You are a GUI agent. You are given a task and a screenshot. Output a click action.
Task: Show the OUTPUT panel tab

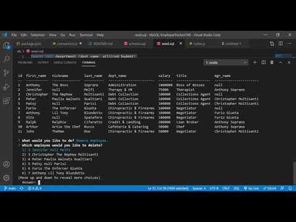point(43,62)
